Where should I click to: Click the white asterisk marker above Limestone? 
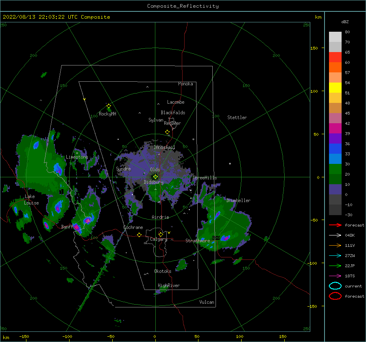tap(77, 153)
